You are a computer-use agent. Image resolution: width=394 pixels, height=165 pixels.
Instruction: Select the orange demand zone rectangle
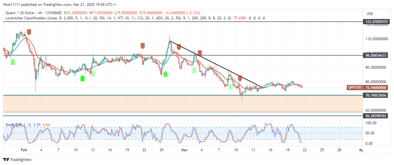tap(183, 104)
